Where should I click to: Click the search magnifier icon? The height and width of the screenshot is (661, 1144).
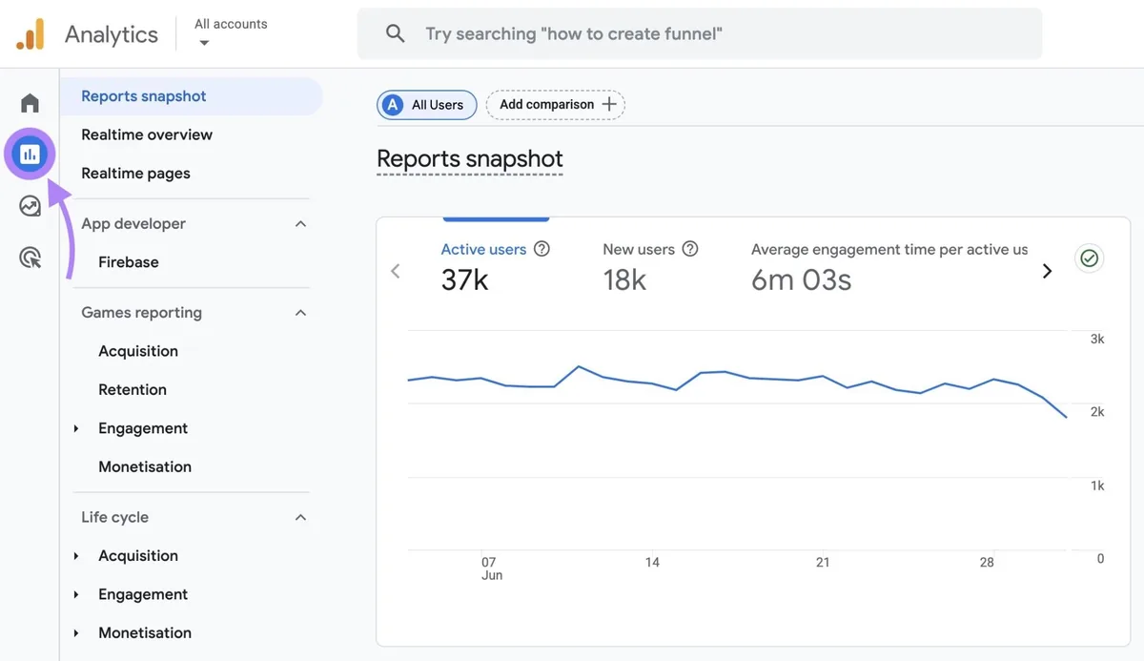coord(395,33)
